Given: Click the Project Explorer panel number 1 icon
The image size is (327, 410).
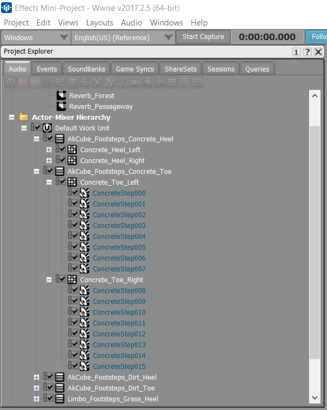Looking at the screenshot, I should (x=296, y=52).
